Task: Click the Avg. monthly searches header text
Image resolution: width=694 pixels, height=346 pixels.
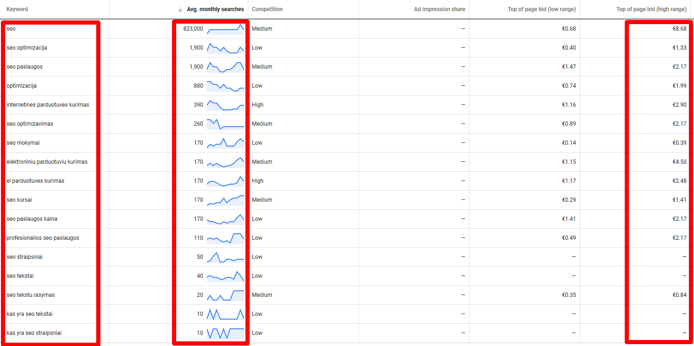Action: click(215, 9)
